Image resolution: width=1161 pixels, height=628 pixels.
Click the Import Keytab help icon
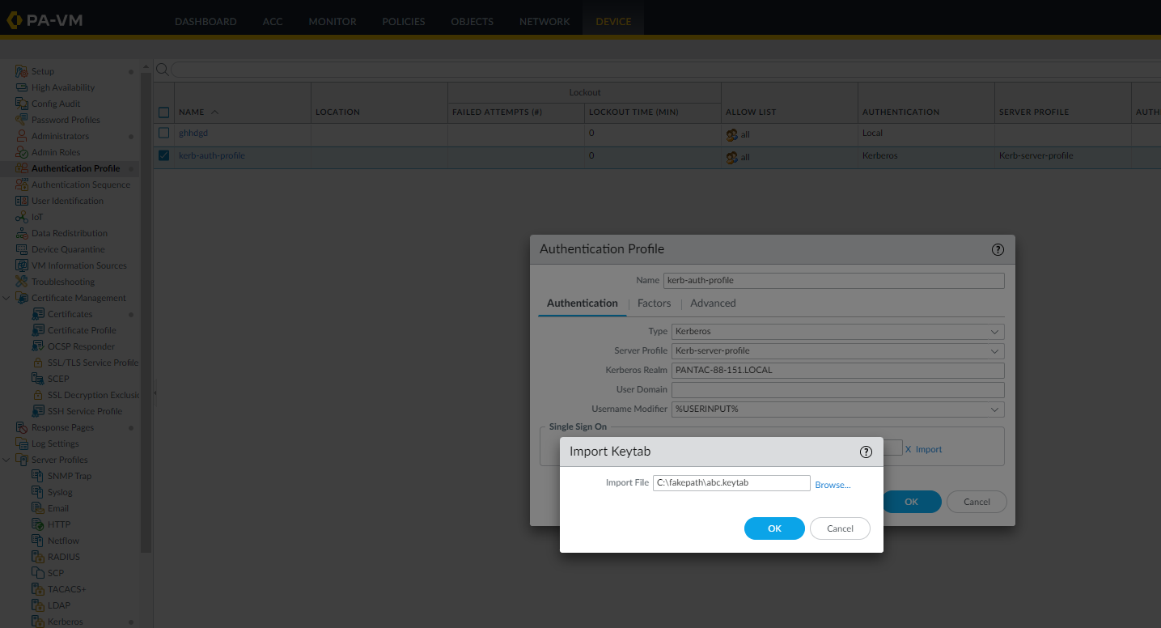[x=866, y=452]
